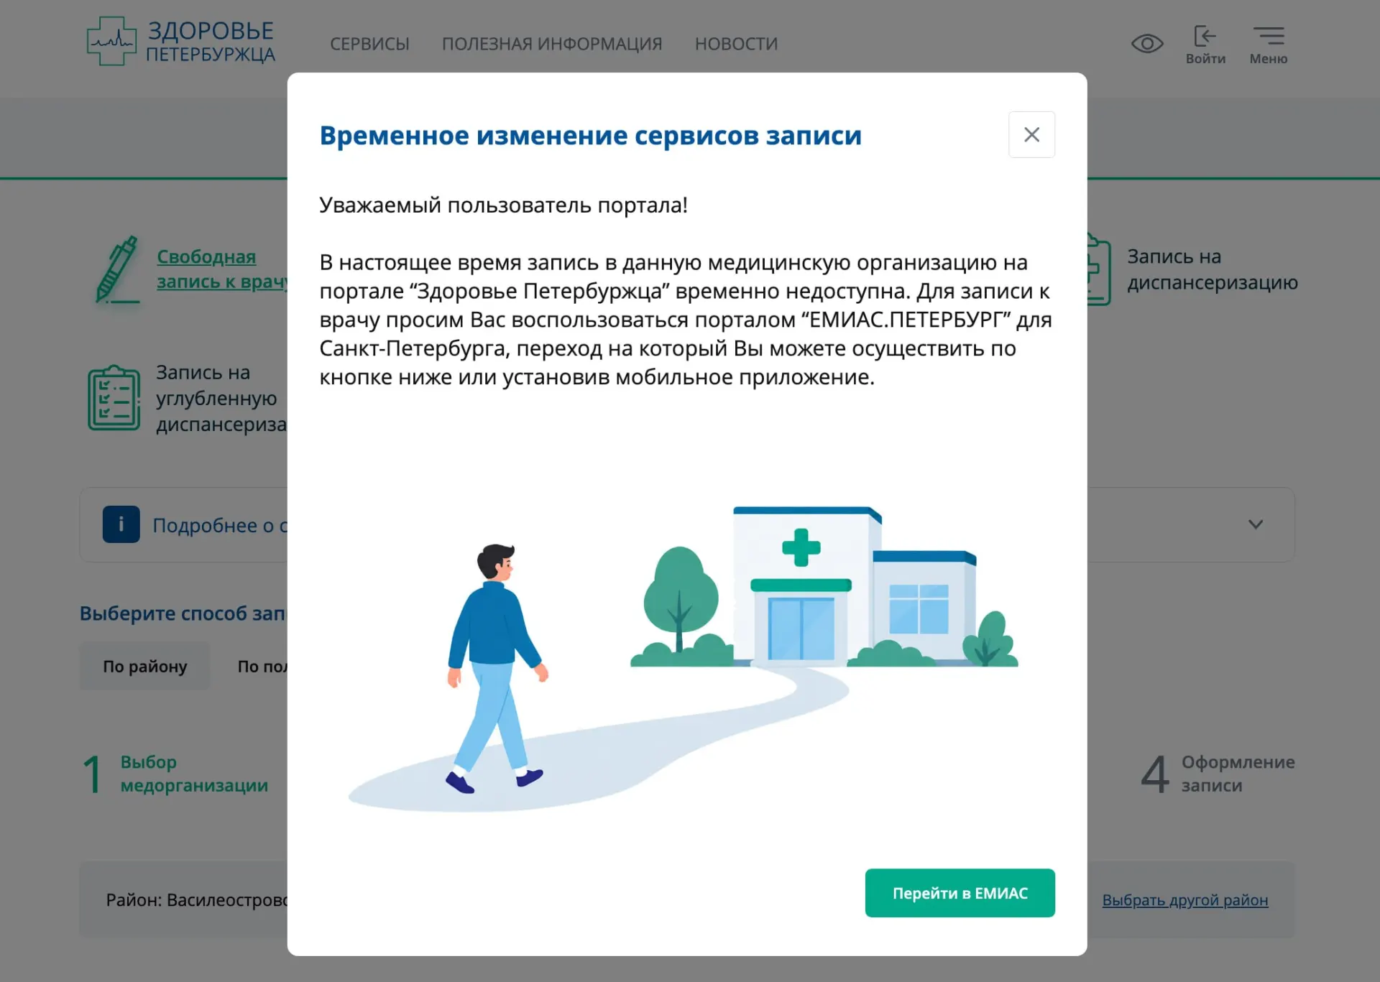Click the 'Район: Василеостровский' text
Screen dimensions: 1380x982
197,900
